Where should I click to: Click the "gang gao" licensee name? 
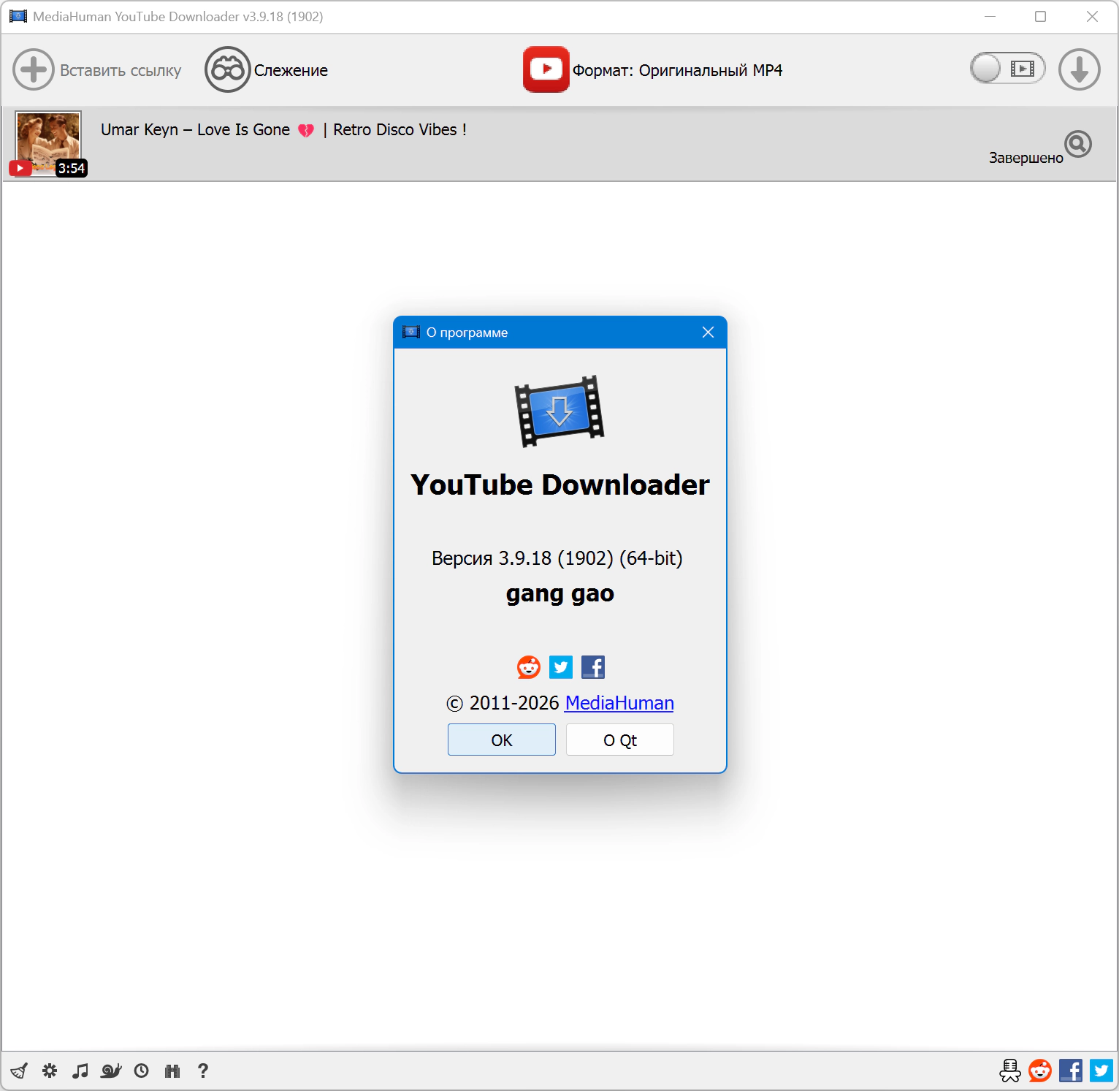pos(560,594)
